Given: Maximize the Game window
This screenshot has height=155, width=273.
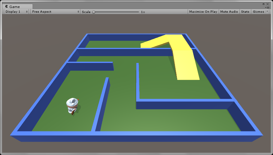Looking at the screenshot, I should [264, 4].
